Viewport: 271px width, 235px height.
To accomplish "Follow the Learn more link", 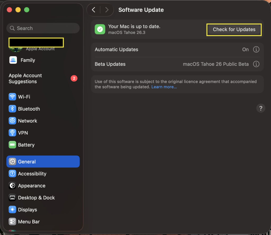I will point(164,87).
